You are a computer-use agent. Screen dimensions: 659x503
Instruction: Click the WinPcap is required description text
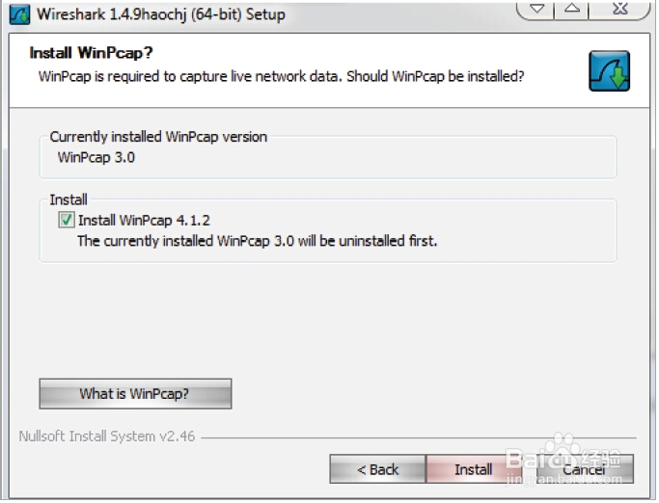(281, 75)
